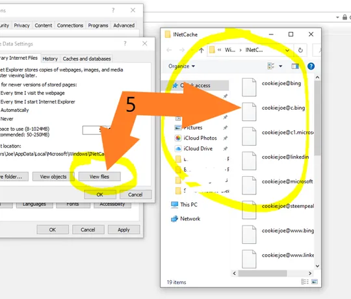Viewport: 351px width, 299px height.
Task: Select the cookie:joe@c1.micros file icon
Action: point(249,136)
